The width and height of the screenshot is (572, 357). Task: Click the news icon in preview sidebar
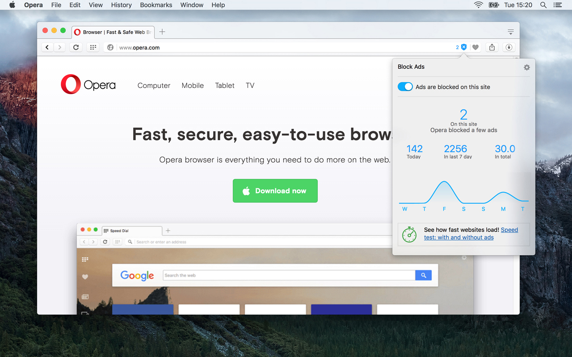(x=85, y=297)
